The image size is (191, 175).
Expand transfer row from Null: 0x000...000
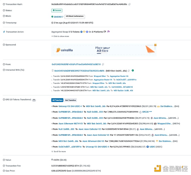pos(52,129)
